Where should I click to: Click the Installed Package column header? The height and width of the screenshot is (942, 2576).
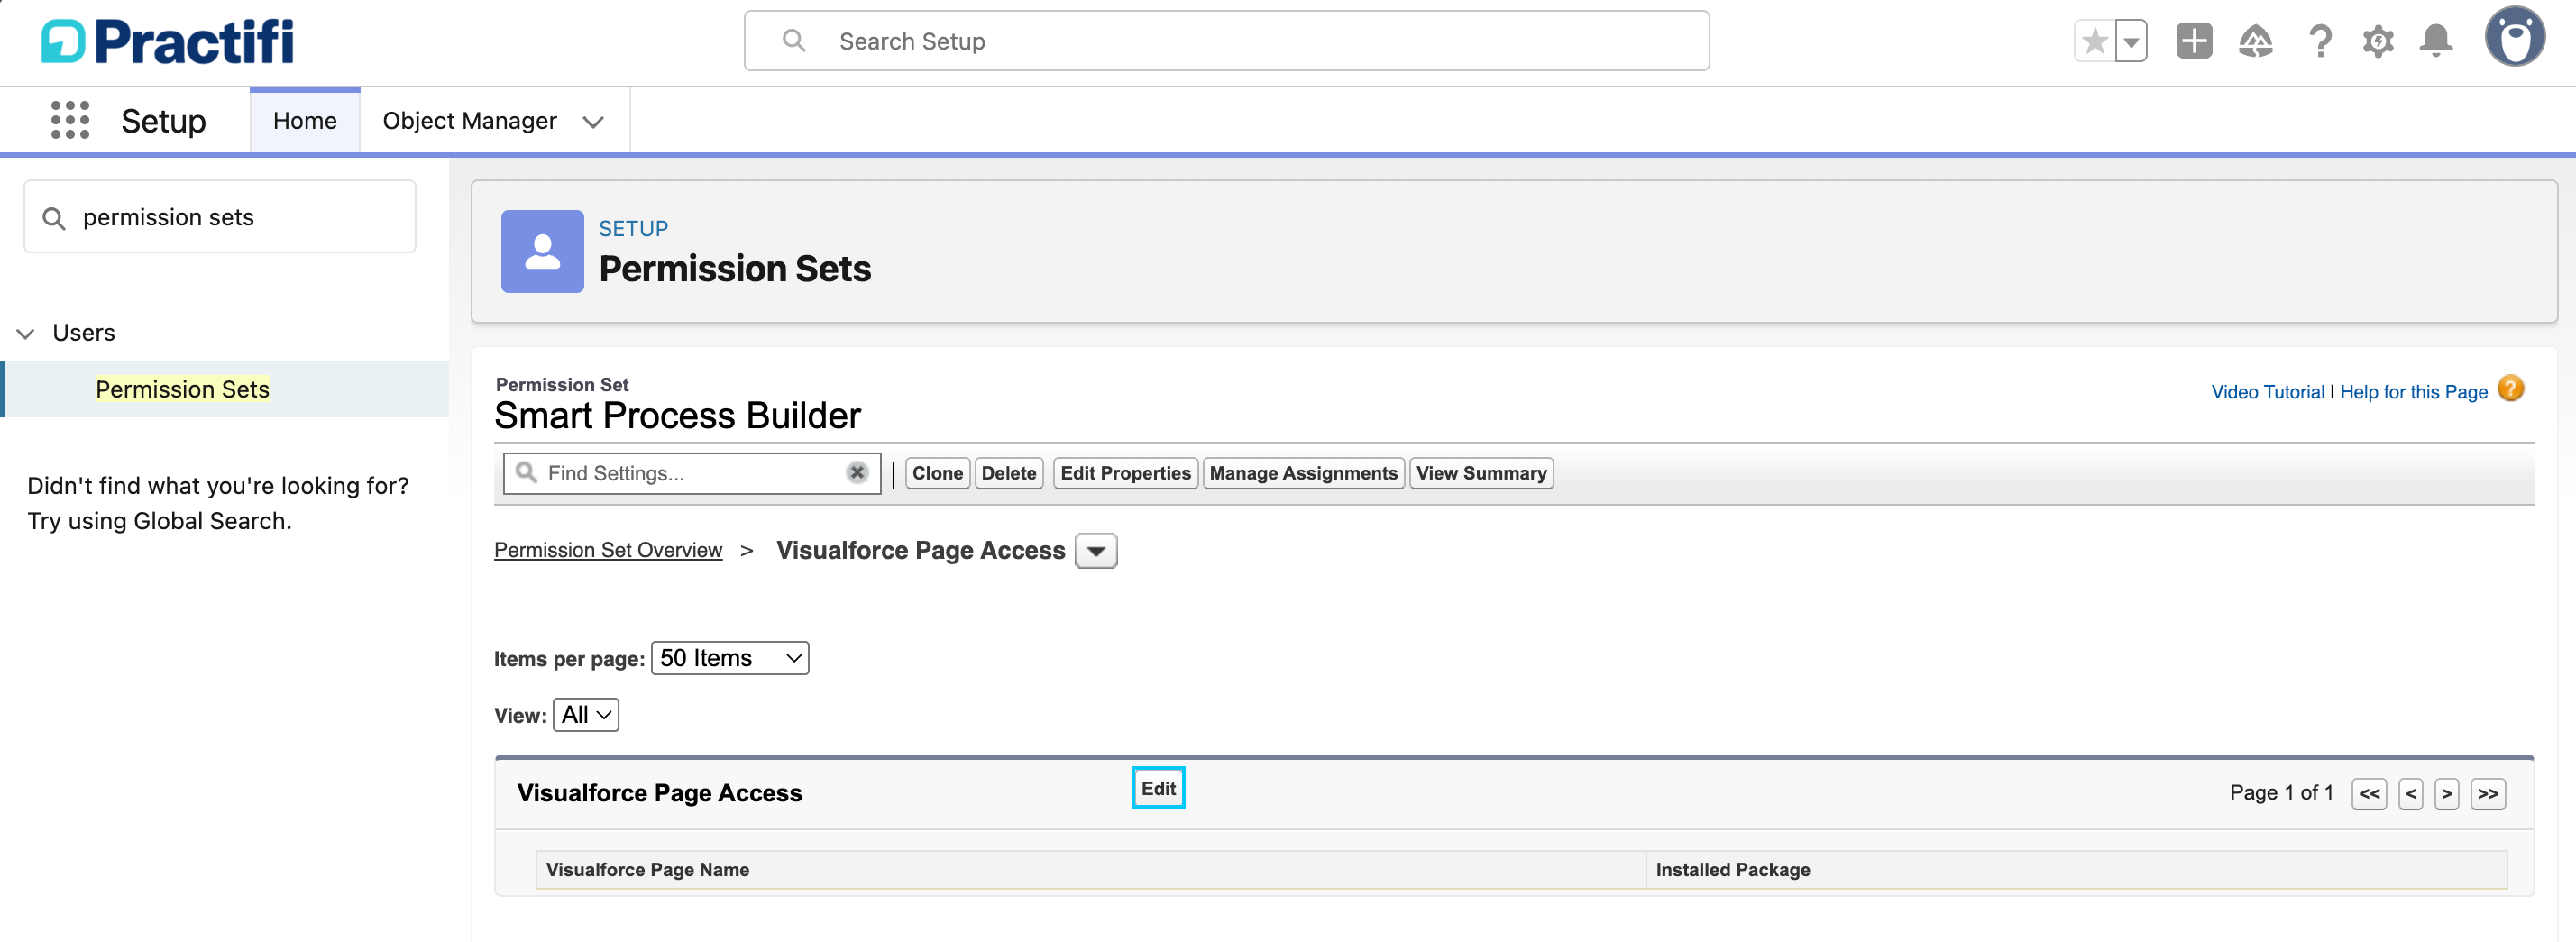tap(2077, 870)
